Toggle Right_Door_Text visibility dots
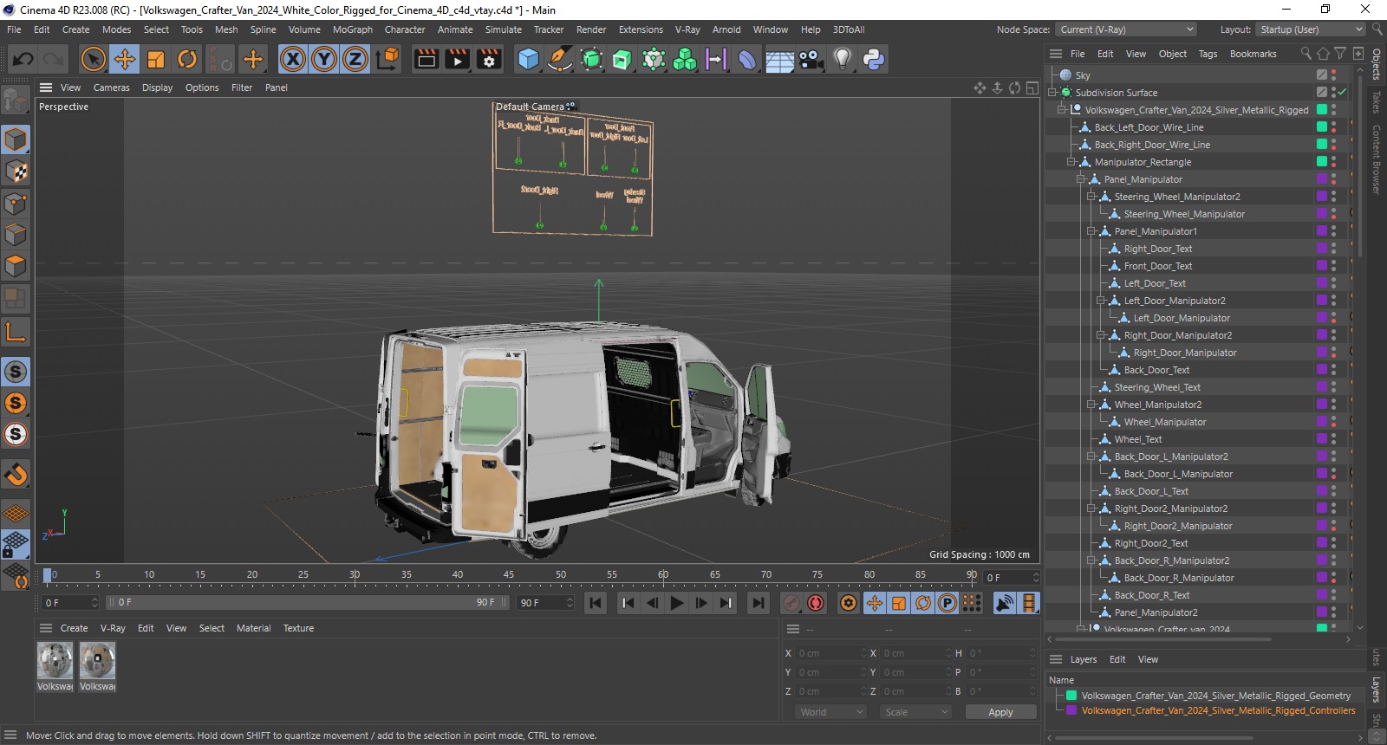Image resolution: width=1387 pixels, height=745 pixels. click(x=1334, y=249)
